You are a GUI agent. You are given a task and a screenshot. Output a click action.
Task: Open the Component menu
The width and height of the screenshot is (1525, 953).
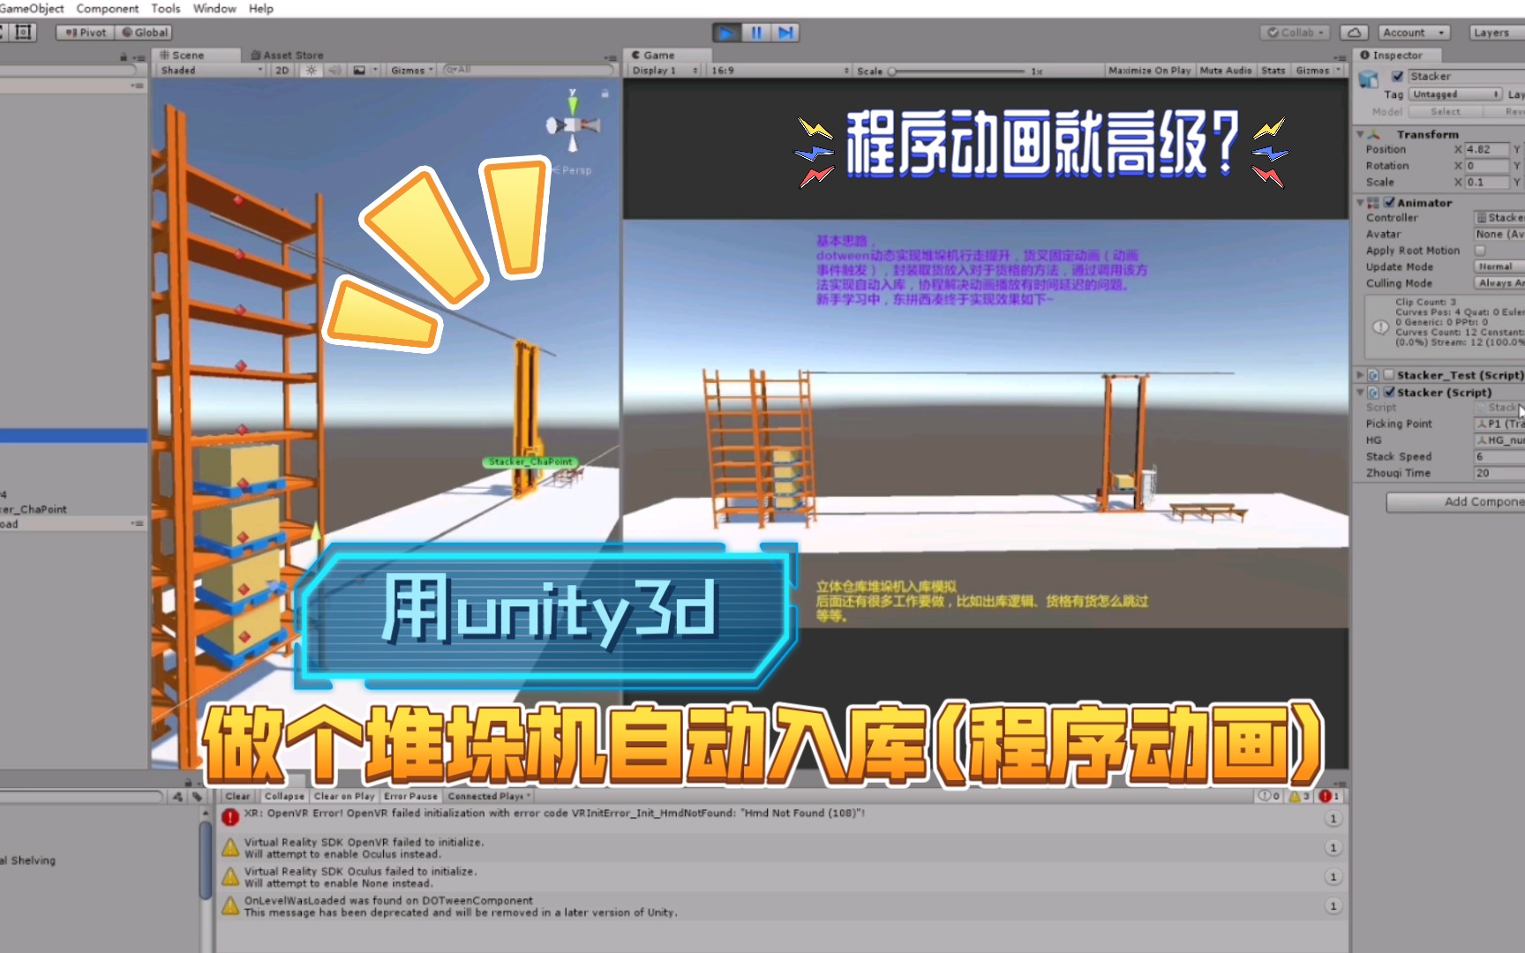click(107, 8)
